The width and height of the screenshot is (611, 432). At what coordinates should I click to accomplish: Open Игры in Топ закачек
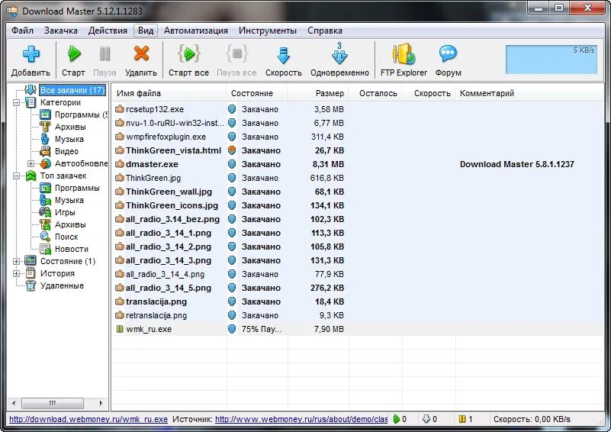pos(58,212)
